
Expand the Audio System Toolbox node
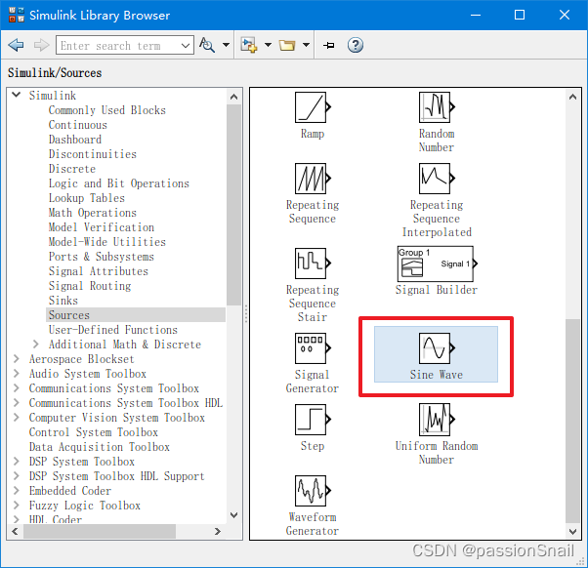click(x=17, y=373)
